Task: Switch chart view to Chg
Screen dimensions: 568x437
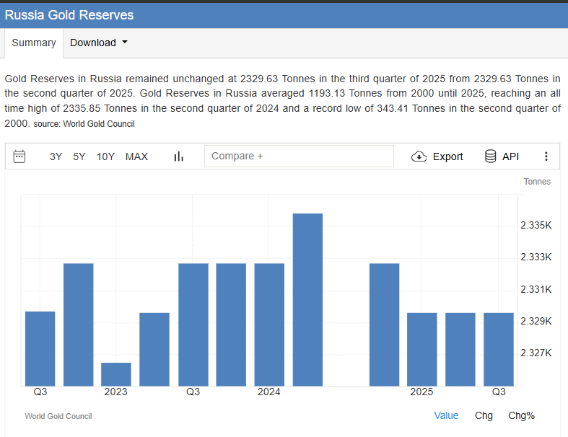Action: 484,415
